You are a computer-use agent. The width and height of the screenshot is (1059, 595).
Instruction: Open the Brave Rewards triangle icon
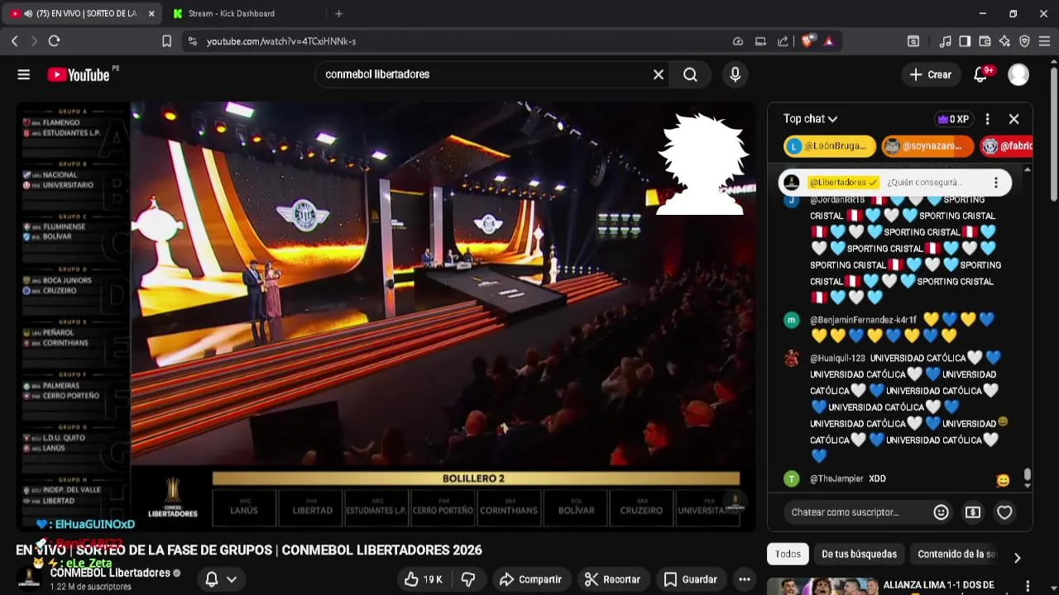(x=828, y=40)
